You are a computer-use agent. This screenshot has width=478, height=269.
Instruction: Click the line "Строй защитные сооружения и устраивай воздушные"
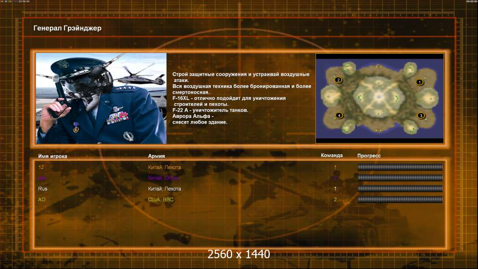coord(241,74)
